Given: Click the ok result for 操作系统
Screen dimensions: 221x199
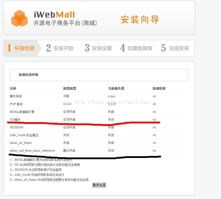Looking at the screenshot, I should click(154, 96).
